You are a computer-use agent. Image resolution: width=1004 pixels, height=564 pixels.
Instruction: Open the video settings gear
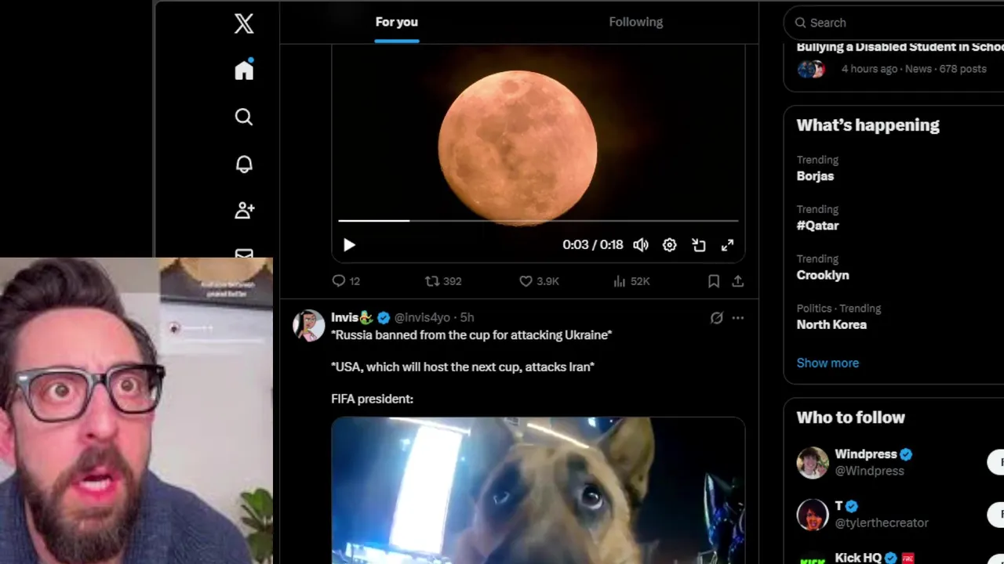pos(669,245)
